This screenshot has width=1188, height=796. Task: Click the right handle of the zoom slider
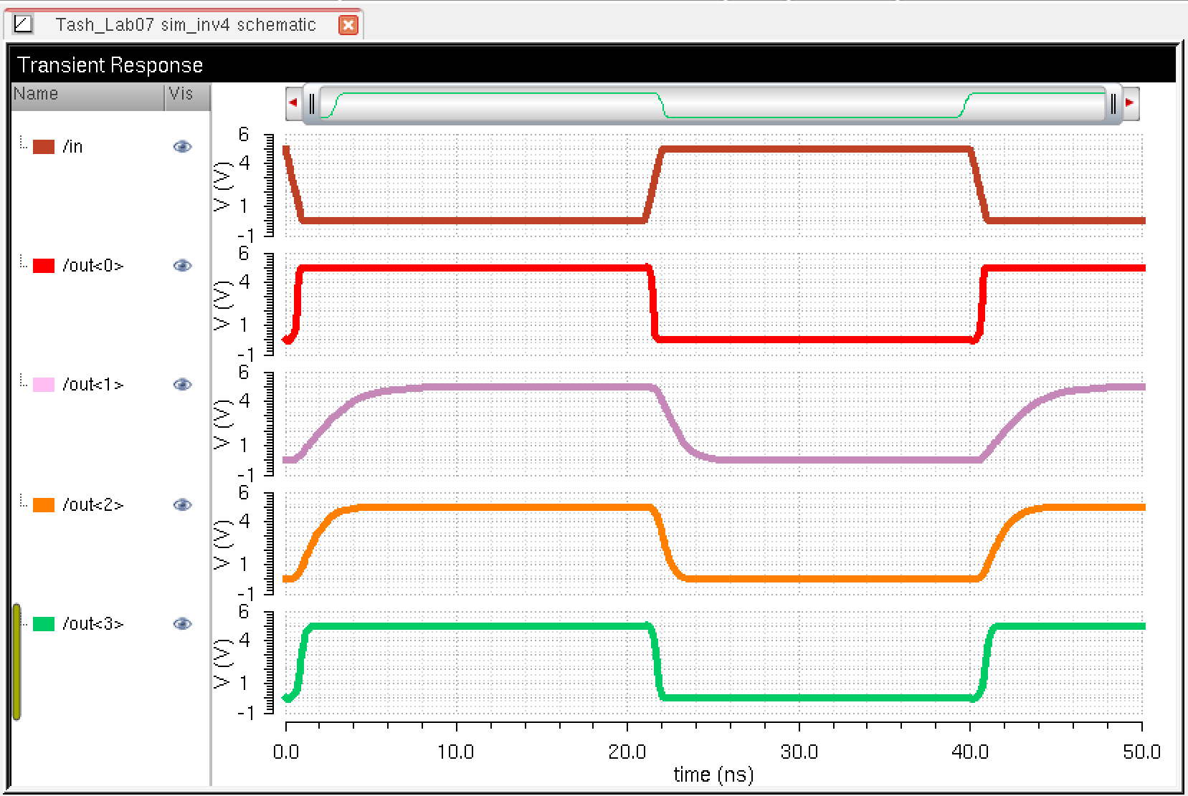1113,105
